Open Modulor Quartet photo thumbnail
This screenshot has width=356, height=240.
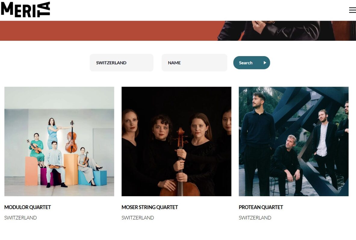coord(59,141)
